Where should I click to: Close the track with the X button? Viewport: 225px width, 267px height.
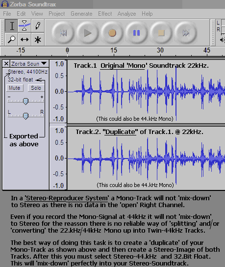pos(6,64)
